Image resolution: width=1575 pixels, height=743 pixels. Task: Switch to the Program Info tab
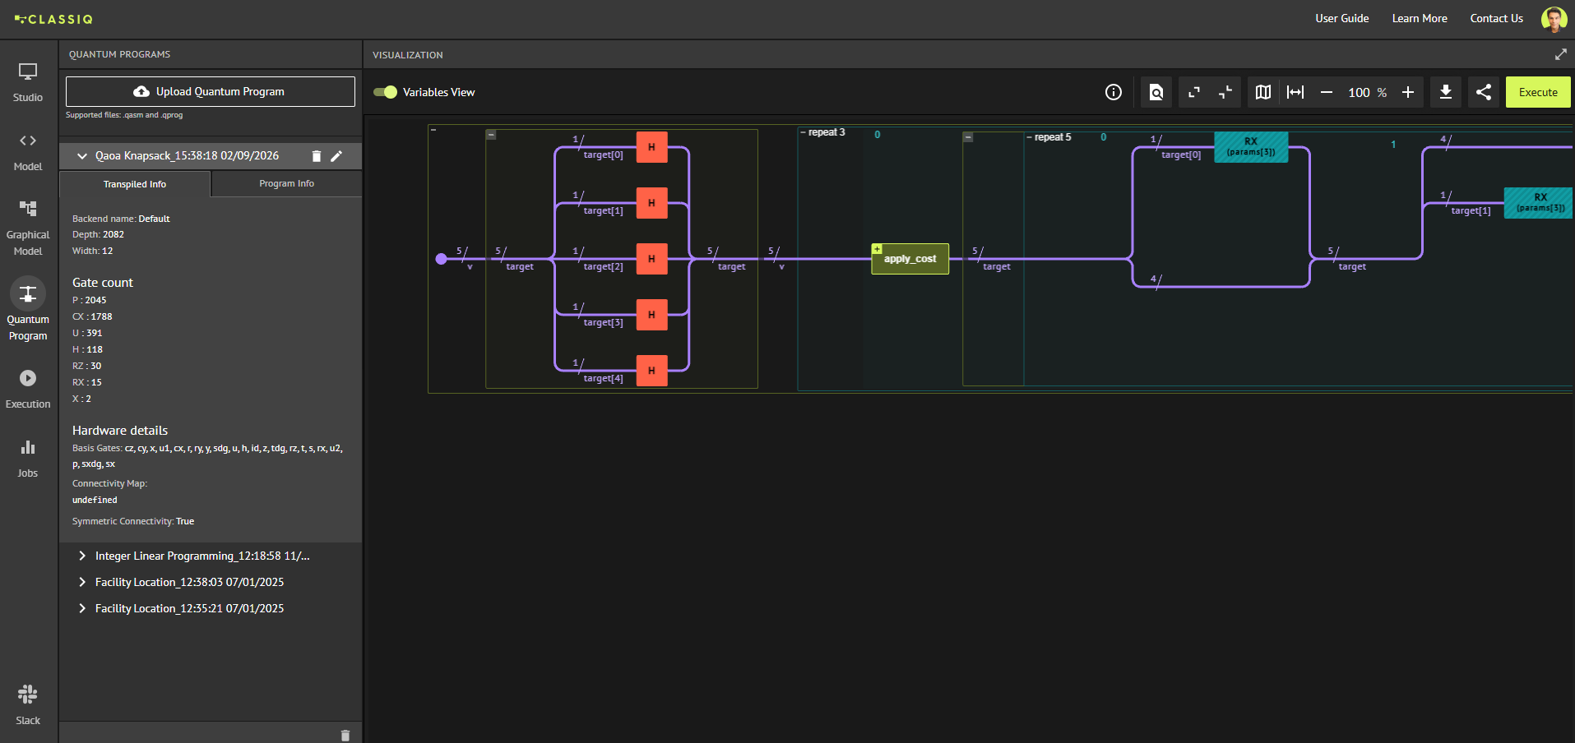(x=285, y=183)
